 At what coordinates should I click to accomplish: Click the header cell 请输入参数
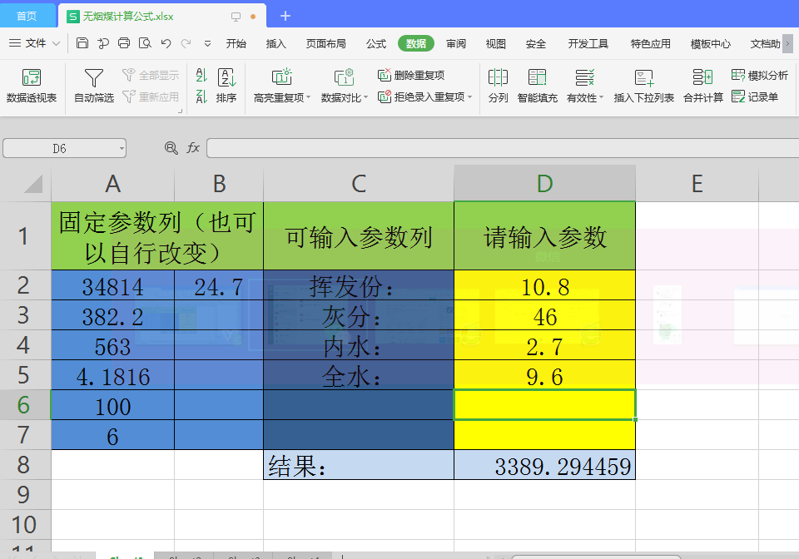(544, 235)
